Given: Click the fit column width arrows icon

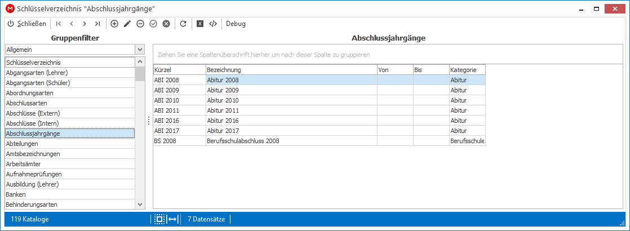Looking at the screenshot, I should pyautogui.click(x=173, y=219).
